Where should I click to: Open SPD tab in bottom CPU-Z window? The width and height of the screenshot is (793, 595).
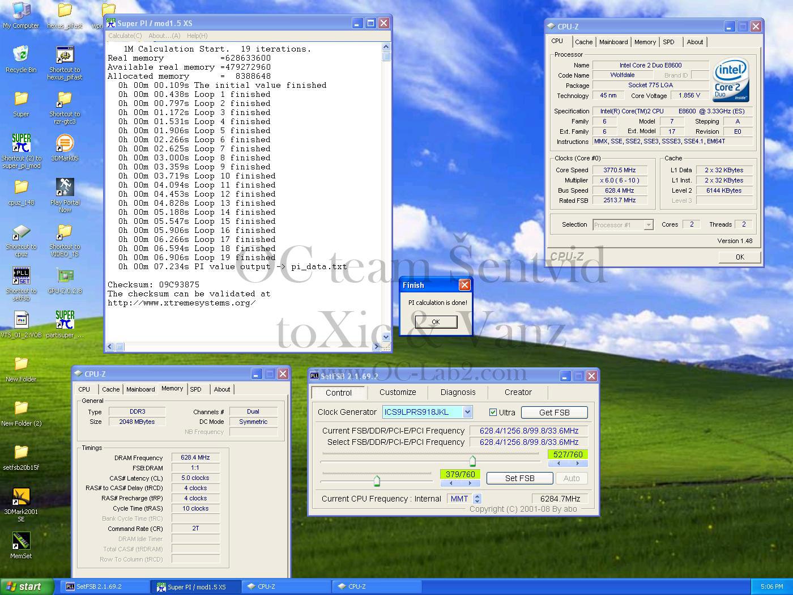tap(195, 389)
